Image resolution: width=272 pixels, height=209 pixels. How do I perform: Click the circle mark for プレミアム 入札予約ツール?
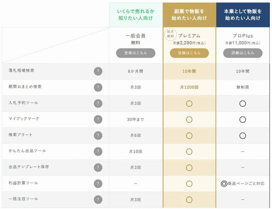[x=189, y=103]
